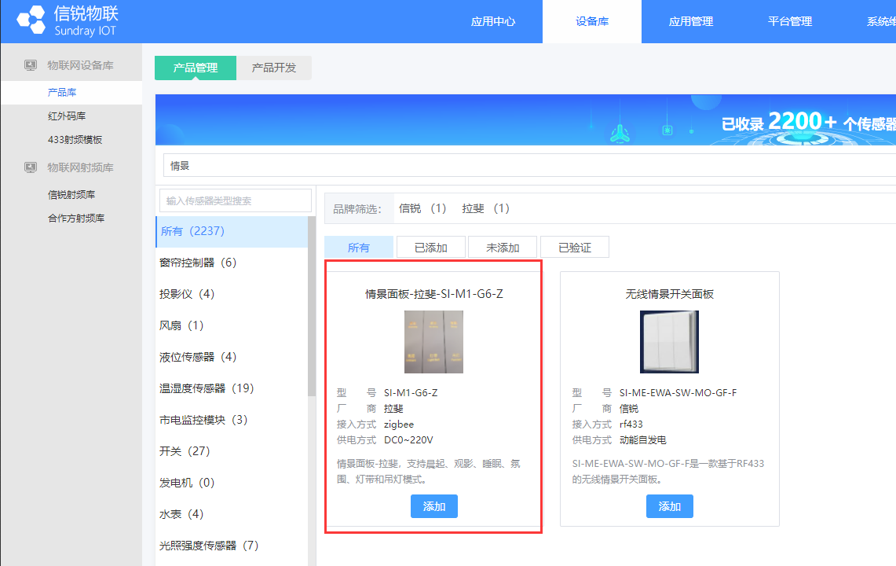Add the 无线情景开关面板 product

click(x=669, y=506)
